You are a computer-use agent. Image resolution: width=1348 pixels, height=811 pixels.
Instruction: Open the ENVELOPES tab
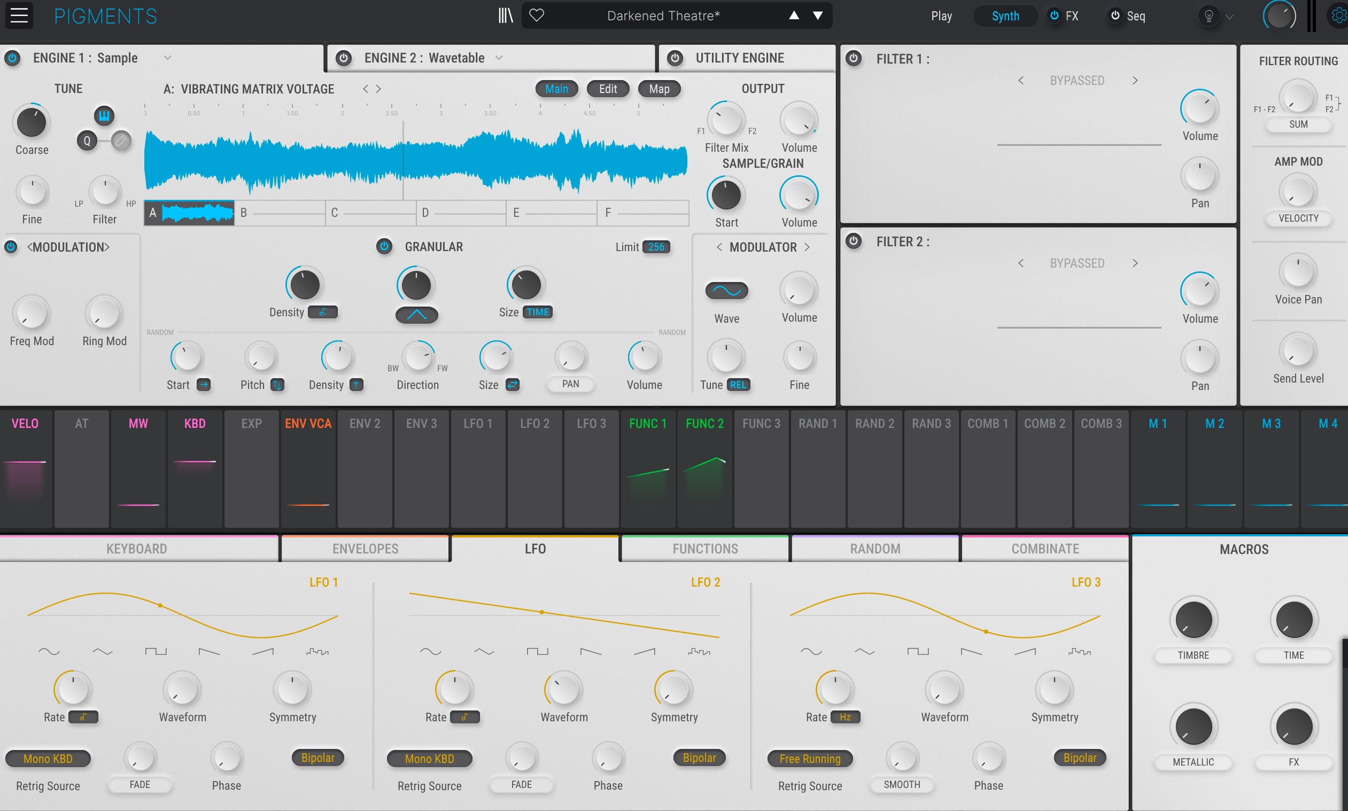[x=365, y=549]
